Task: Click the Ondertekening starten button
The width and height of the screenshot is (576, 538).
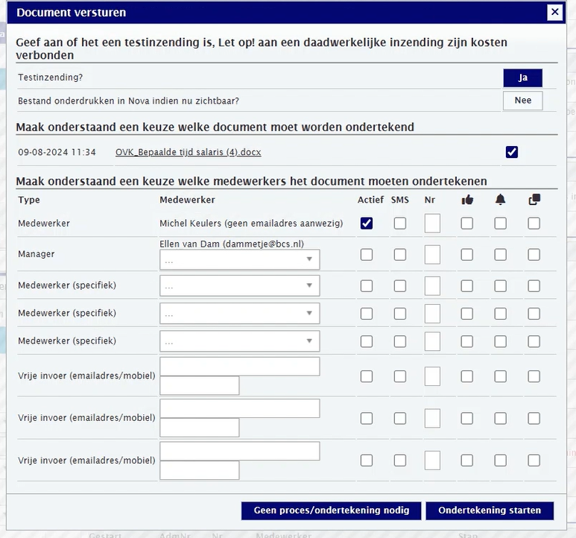Action: 490,510
